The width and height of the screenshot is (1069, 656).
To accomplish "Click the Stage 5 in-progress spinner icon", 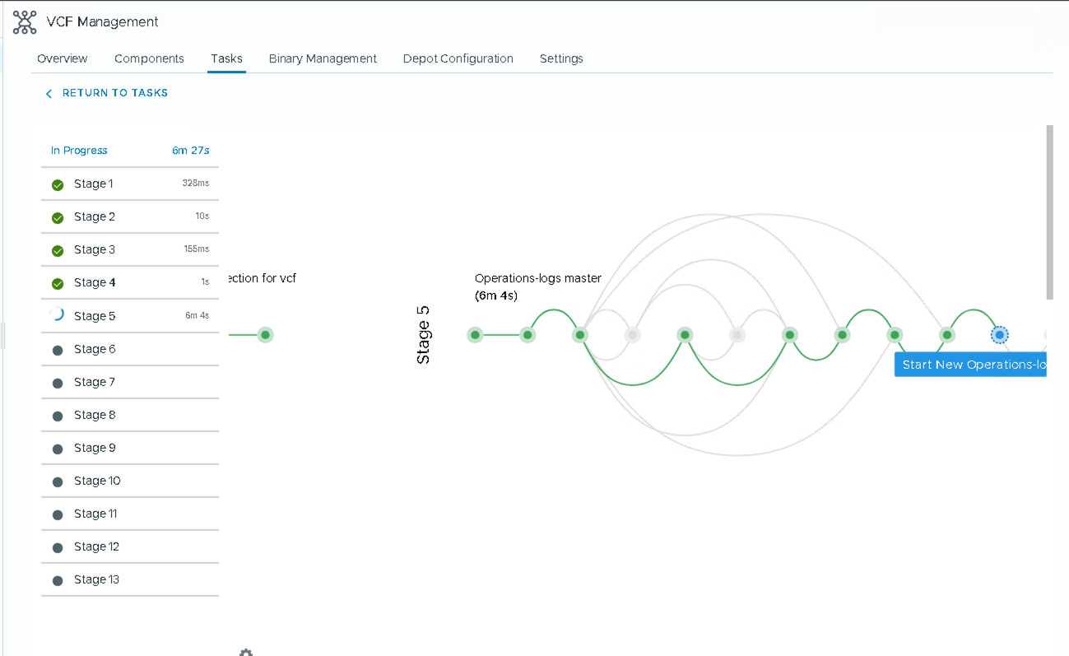I will coord(58,315).
